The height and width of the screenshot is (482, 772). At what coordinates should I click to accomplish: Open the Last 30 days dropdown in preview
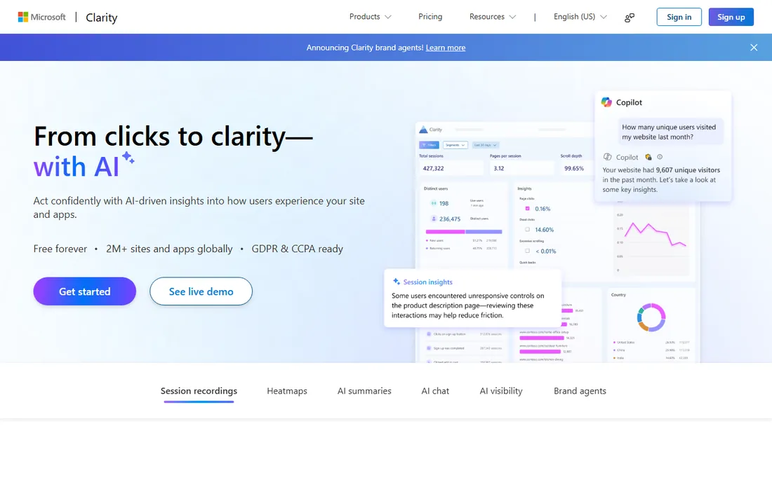coord(486,145)
